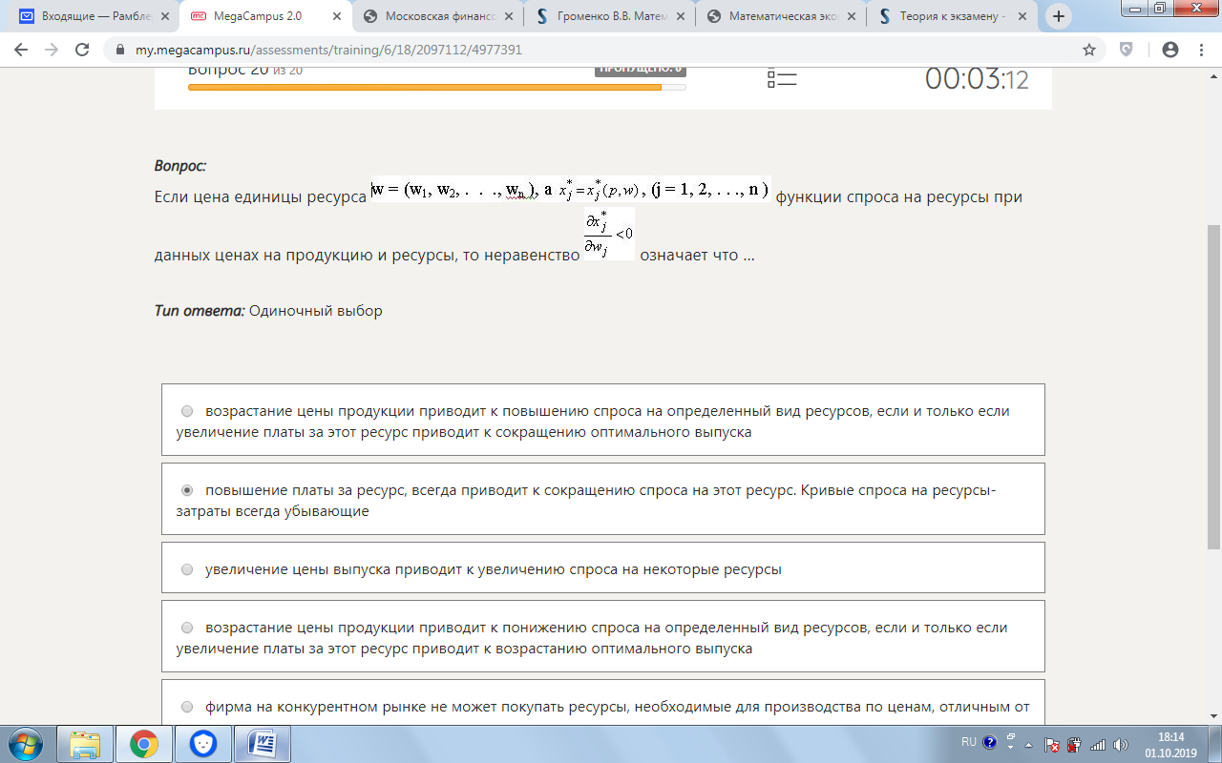Screen dimensions: 1222x763
Task: Open the network signal tray icon
Action: (1098, 745)
